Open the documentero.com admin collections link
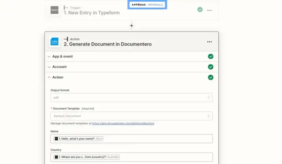 123,123
